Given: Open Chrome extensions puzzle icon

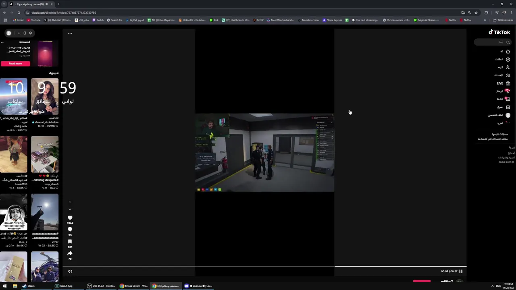Looking at the screenshot, I should click(x=486, y=12).
